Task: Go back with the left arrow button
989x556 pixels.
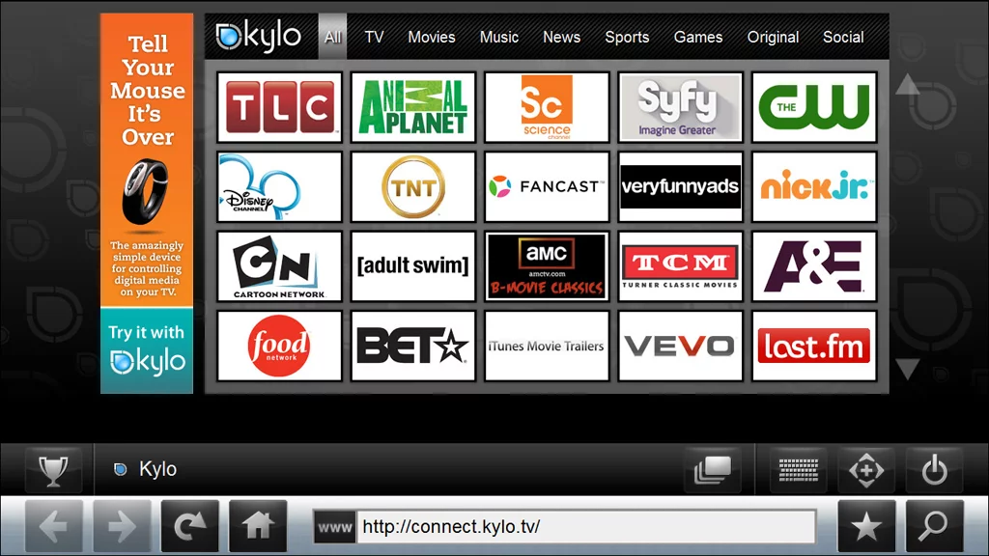Action: 54,526
